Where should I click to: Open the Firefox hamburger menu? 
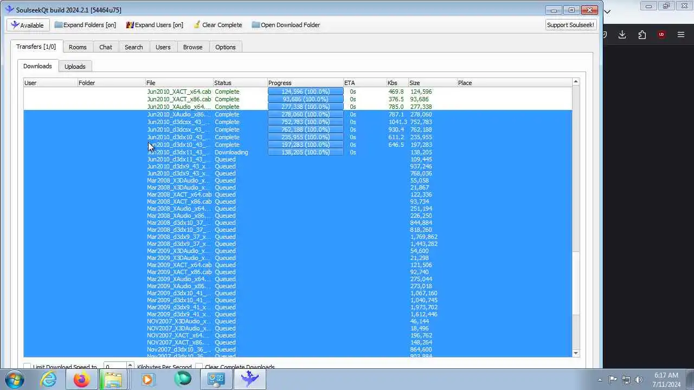pyautogui.click(x=681, y=35)
